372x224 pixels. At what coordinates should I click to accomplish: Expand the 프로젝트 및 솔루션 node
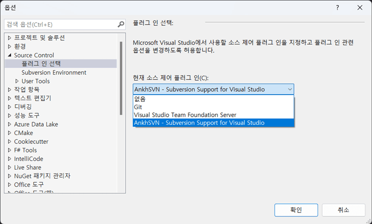[x=10, y=38]
